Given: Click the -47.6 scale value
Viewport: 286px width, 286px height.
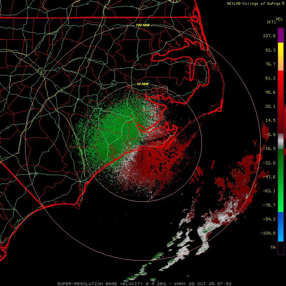Looking at the screenshot, I should (269, 177).
